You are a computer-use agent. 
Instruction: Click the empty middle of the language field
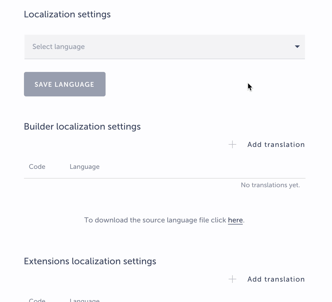178,47
